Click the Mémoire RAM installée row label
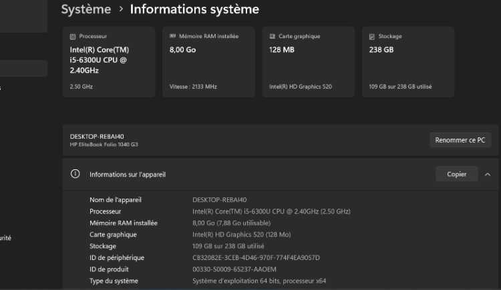 coord(124,223)
